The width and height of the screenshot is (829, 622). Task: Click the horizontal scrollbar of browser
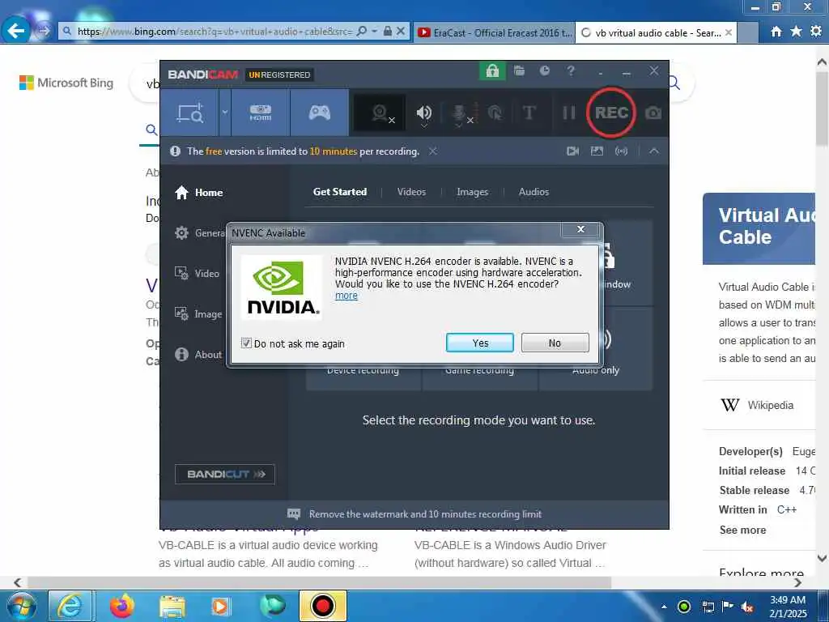(x=319, y=582)
